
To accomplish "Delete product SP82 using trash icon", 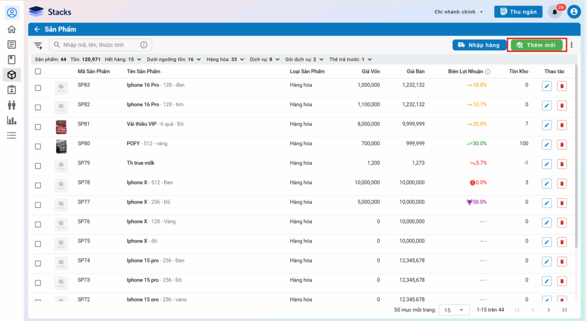I will (562, 106).
